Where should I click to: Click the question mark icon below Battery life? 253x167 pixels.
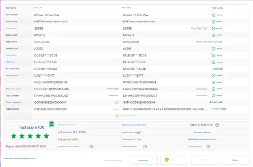[x=91, y=146]
